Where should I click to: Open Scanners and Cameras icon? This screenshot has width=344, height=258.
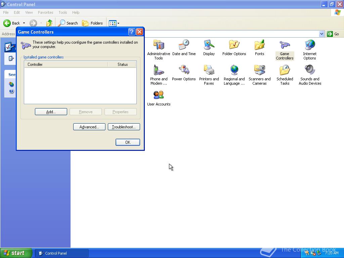[x=260, y=75]
